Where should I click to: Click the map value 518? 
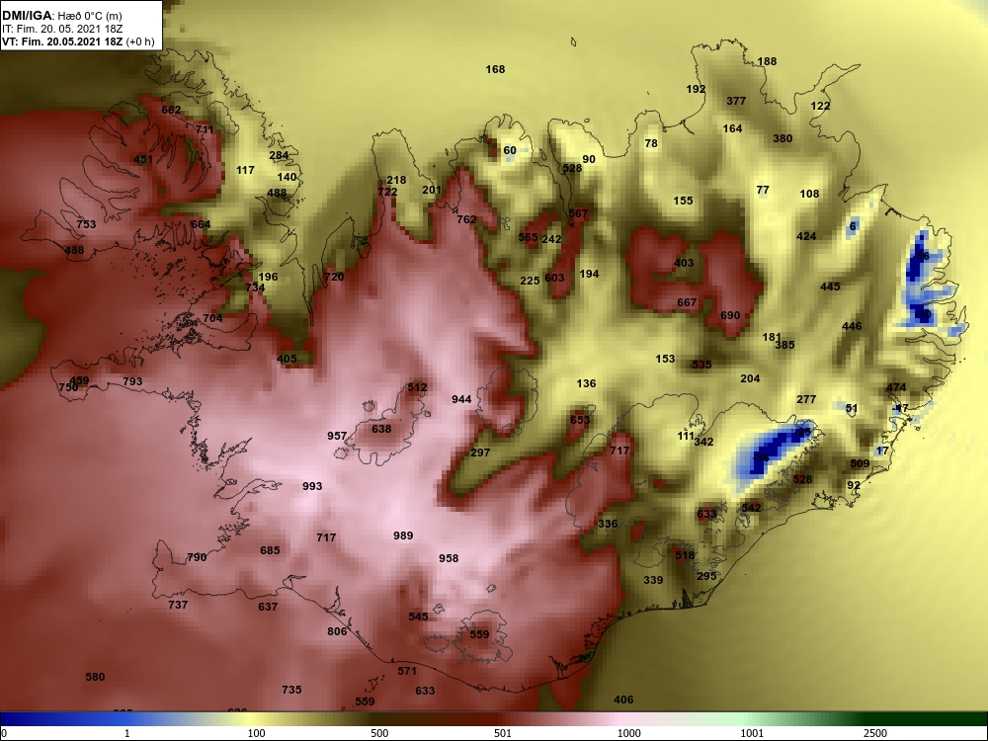pyautogui.click(x=685, y=555)
